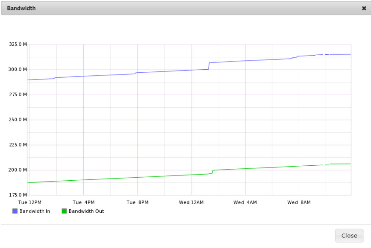Close the Bandwidth dialog with the X icon
The width and height of the screenshot is (371, 248).
tap(364, 8)
